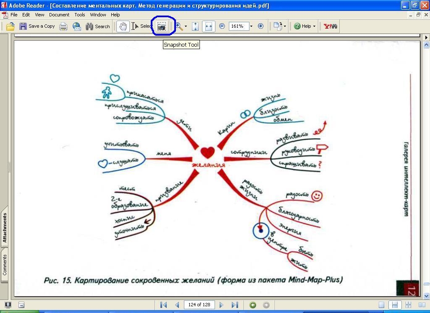The width and height of the screenshot is (430, 313).
Task: Click the Open folder icon
Action: coord(10,26)
